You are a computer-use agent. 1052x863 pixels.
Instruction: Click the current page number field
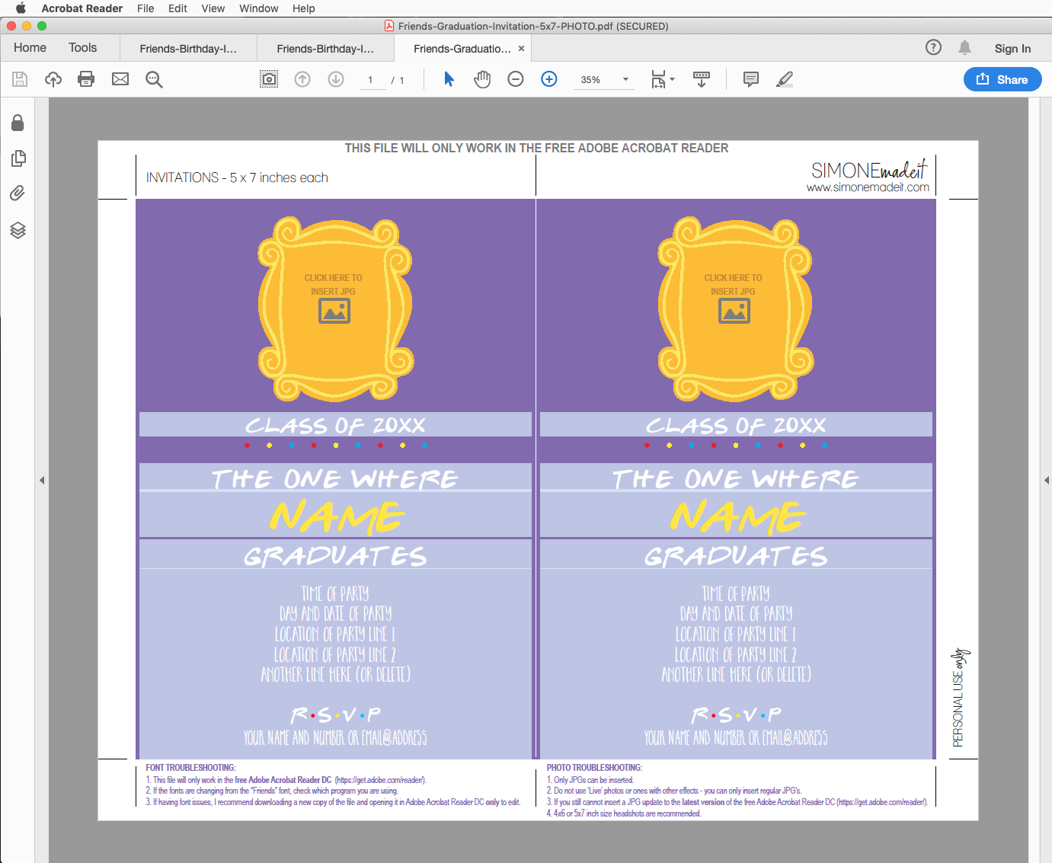371,80
